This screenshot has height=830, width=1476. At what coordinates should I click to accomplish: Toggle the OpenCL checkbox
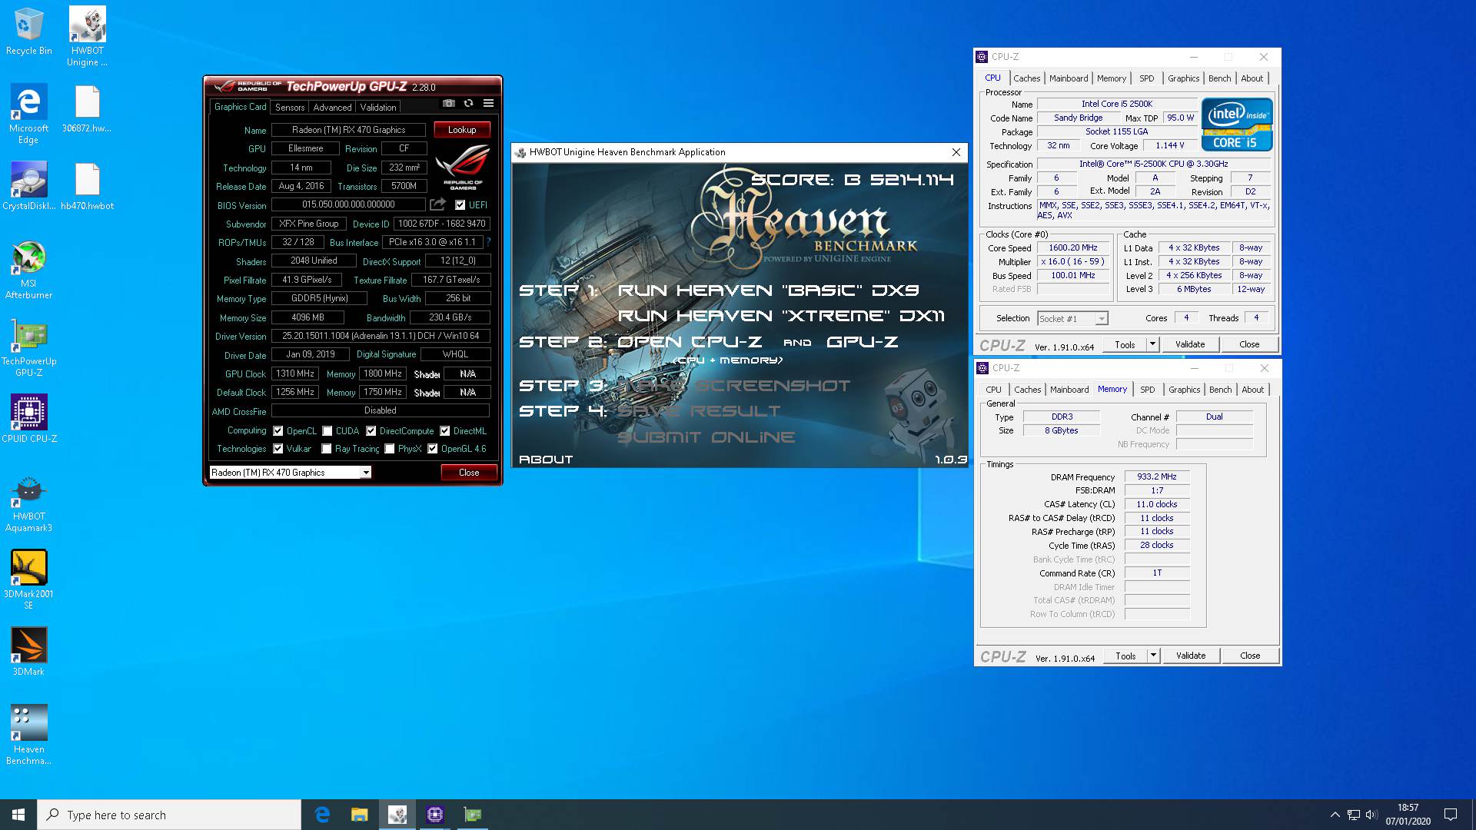point(278,431)
